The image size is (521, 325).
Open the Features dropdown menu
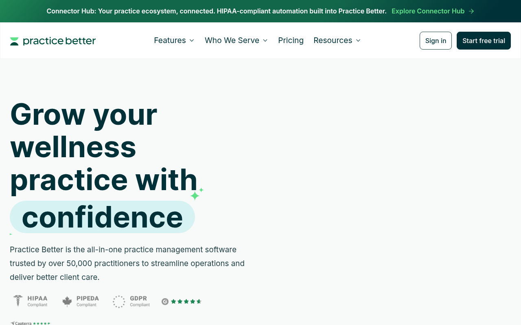pyautogui.click(x=174, y=40)
